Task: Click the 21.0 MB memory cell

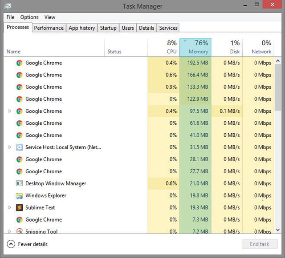Action: [x=195, y=183]
